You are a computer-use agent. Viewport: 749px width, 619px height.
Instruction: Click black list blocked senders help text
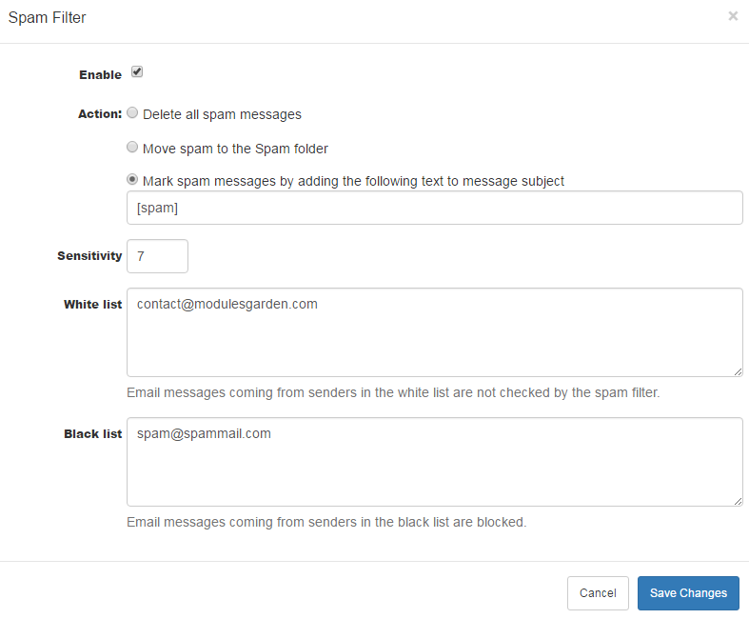tap(326, 523)
